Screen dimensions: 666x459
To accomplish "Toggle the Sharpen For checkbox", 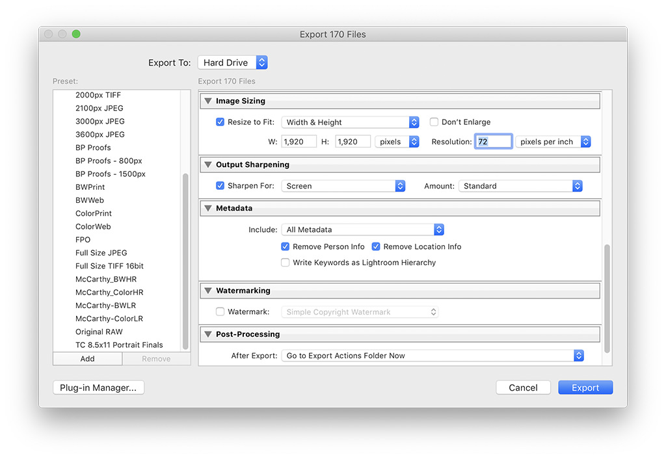I will click(220, 185).
